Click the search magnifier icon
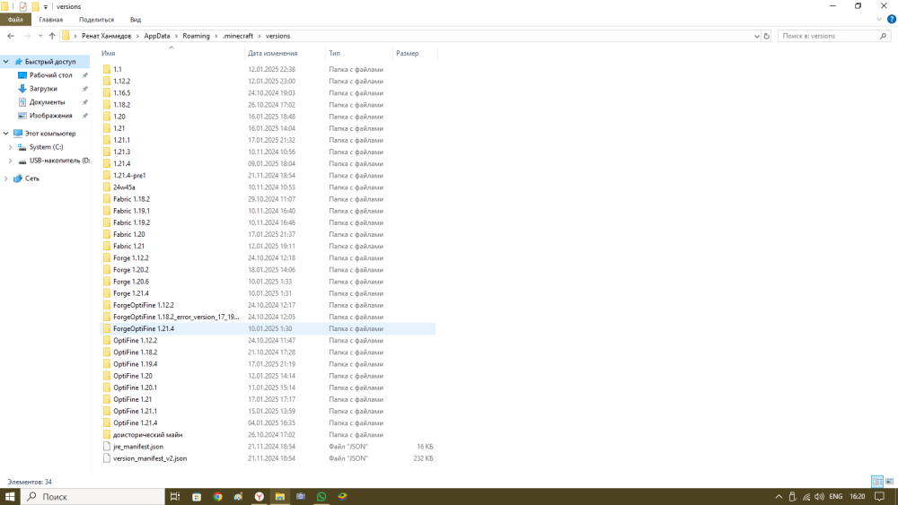Image resolution: width=898 pixels, height=505 pixels. (883, 36)
